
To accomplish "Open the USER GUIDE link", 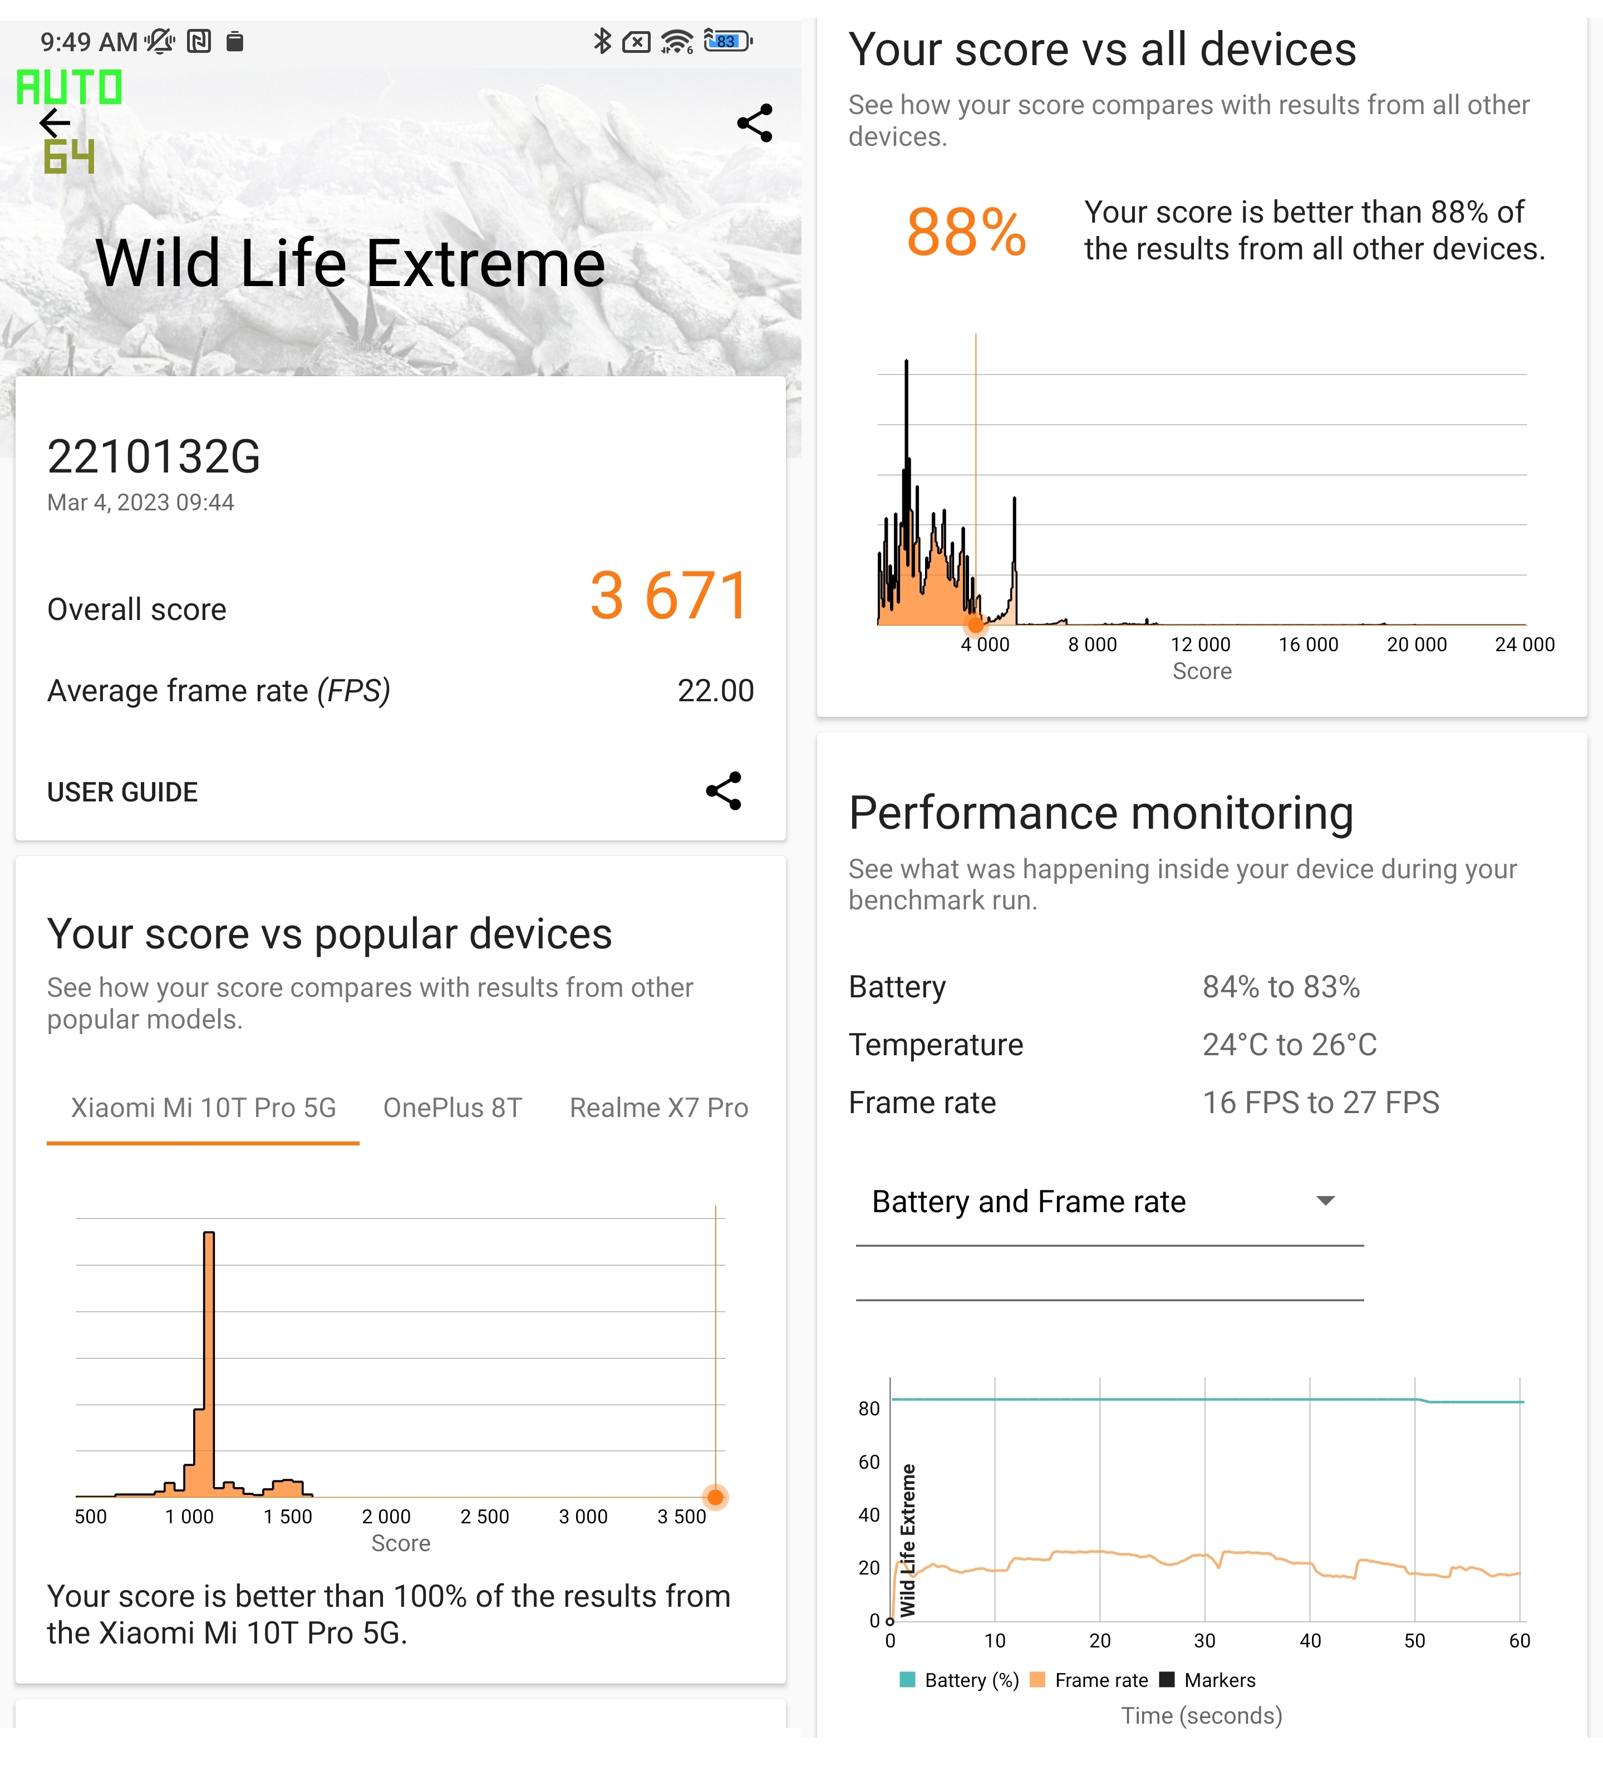I will click(x=122, y=792).
